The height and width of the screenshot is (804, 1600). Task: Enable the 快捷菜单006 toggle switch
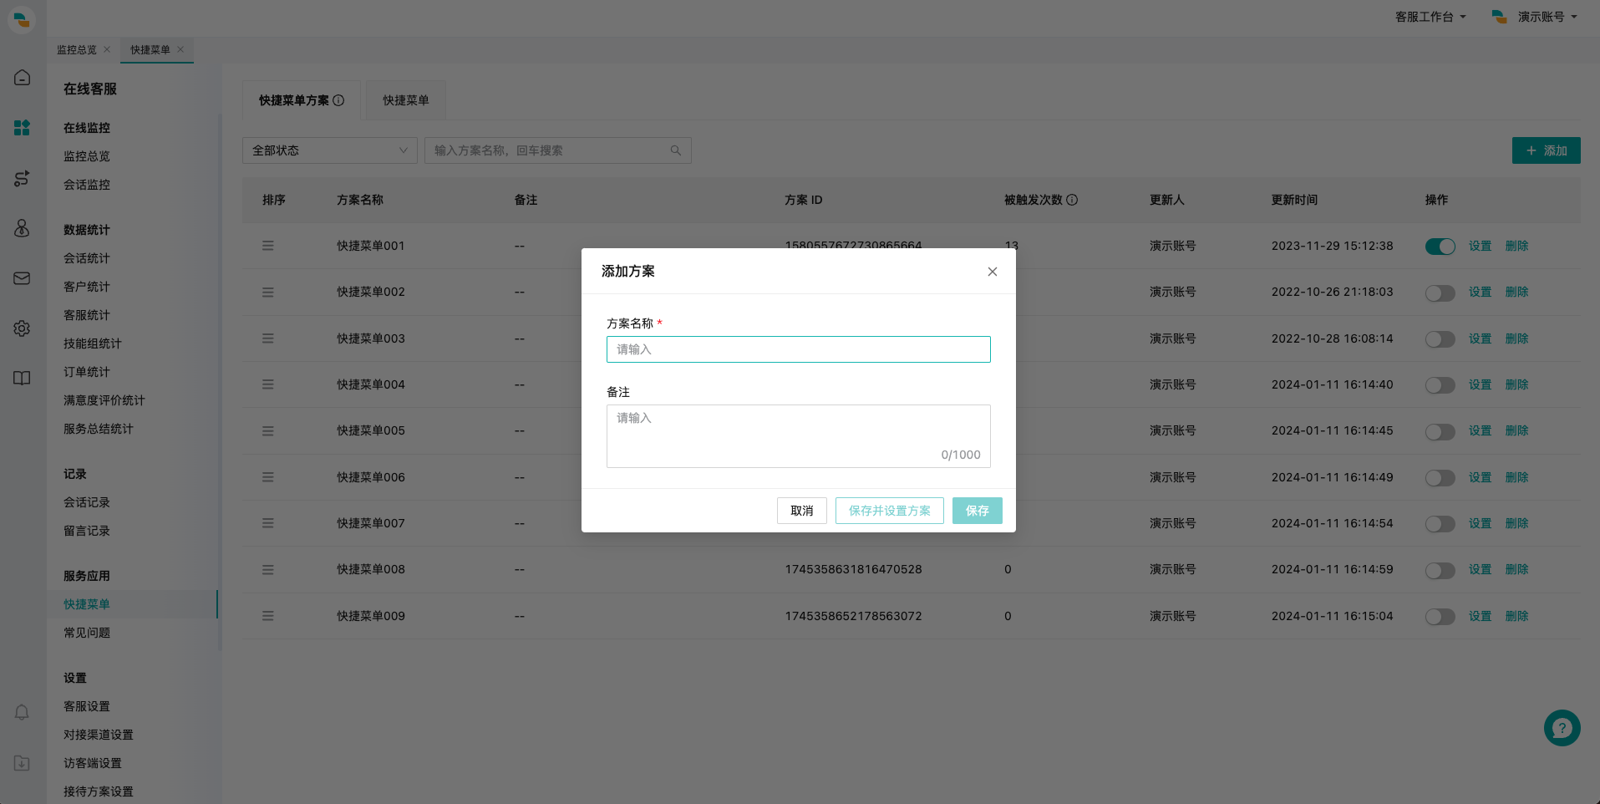tap(1440, 478)
